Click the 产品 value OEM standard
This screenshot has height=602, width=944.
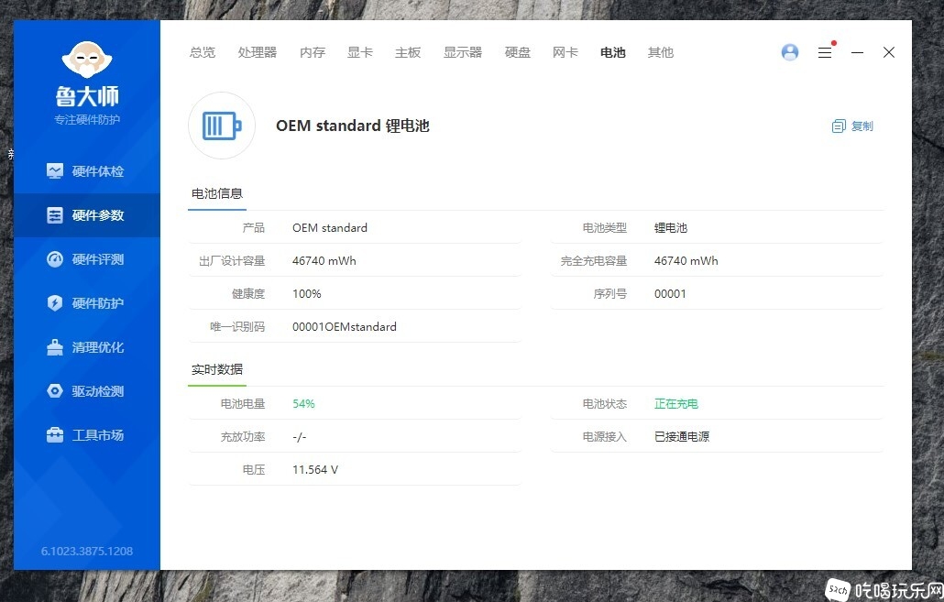point(330,227)
